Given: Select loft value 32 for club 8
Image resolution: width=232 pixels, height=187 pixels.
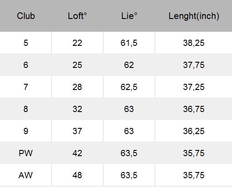Looking at the screenshot, I should coord(77,109).
